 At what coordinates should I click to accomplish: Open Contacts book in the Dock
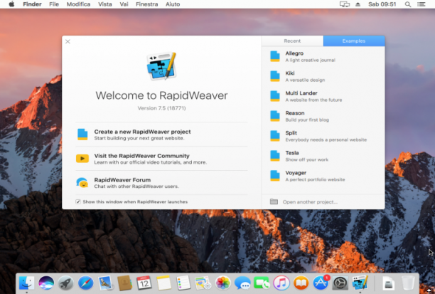[124, 283]
